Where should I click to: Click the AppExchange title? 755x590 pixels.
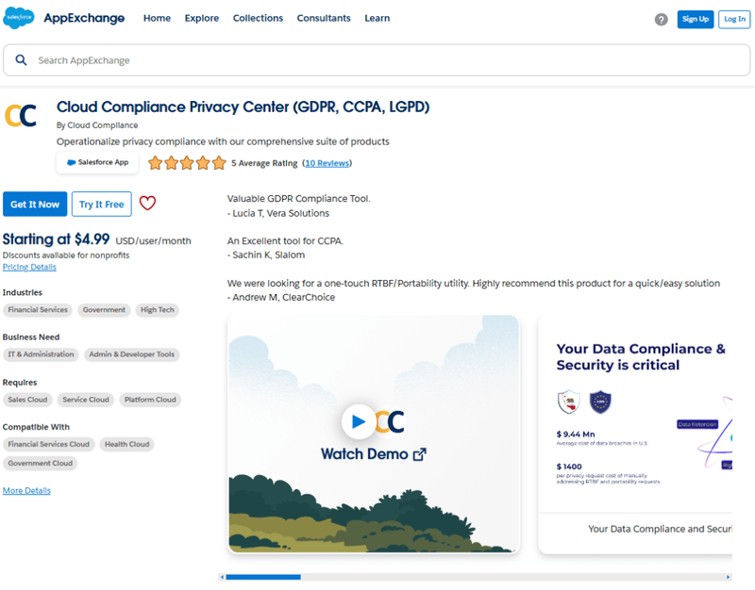click(x=84, y=18)
